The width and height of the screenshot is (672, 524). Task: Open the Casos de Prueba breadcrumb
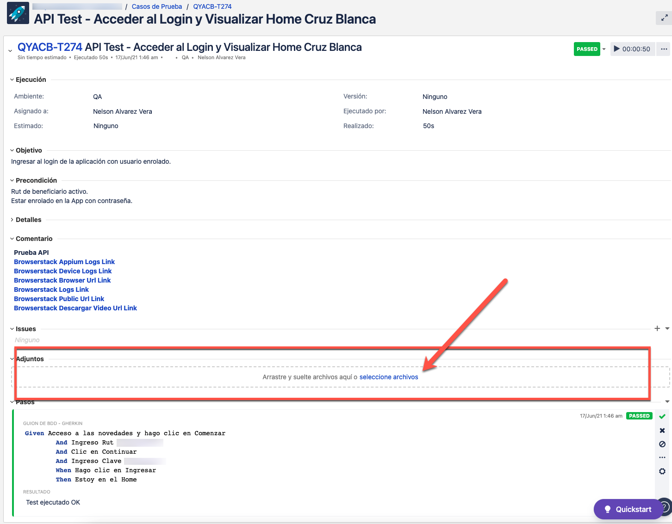(x=156, y=6)
